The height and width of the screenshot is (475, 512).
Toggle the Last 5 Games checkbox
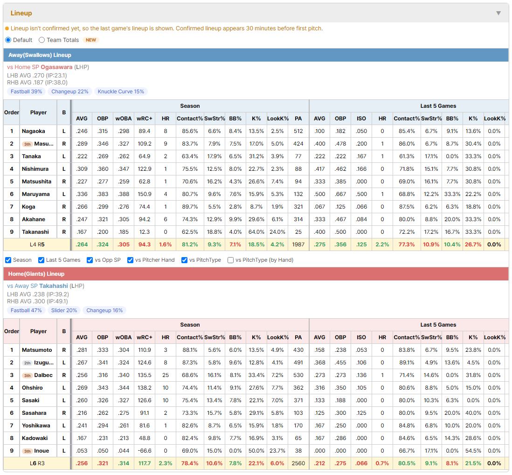[41, 260]
